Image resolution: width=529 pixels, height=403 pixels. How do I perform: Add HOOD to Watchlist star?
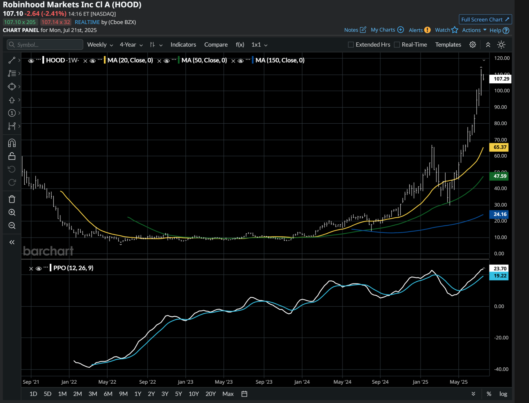click(x=447, y=30)
